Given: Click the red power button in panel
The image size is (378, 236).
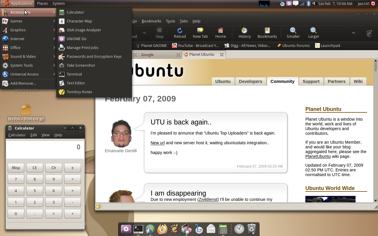Looking at the screenshot, I should pyautogui.click(x=373, y=4).
